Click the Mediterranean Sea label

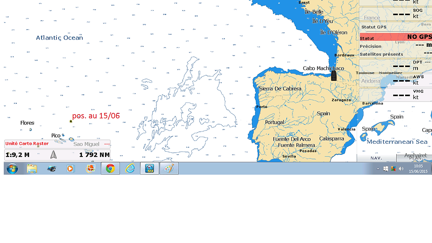(x=397, y=142)
